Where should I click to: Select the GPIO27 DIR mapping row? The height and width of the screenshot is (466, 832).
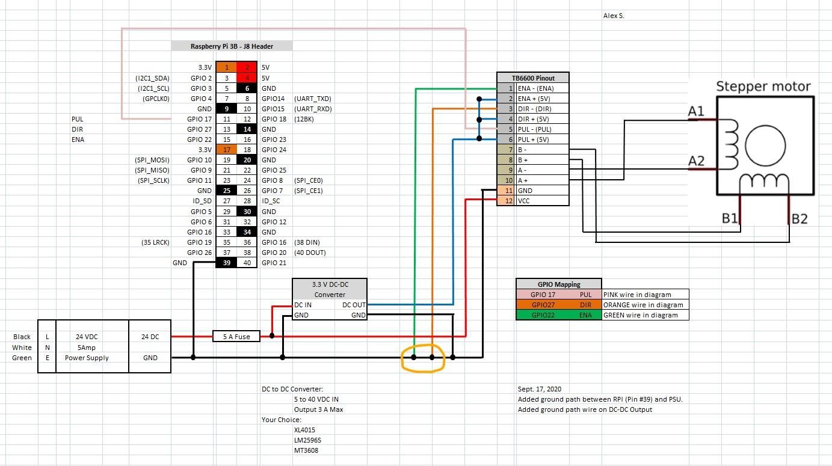(x=558, y=305)
